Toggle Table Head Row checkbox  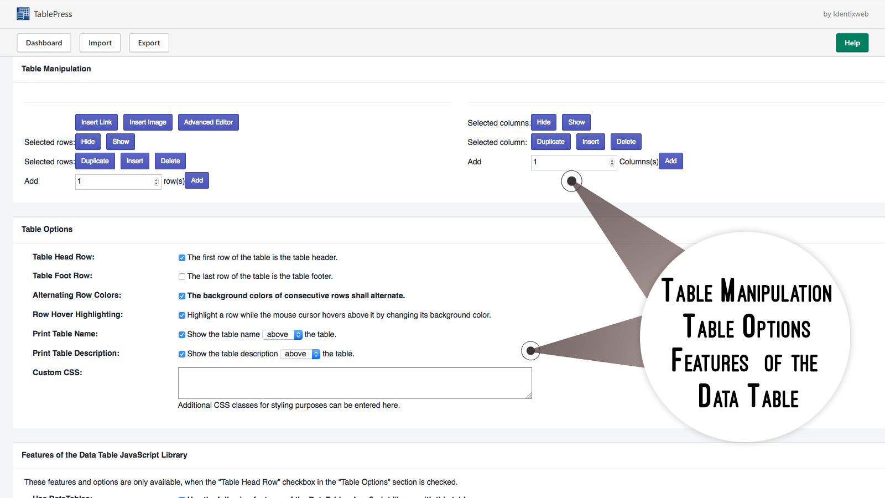point(181,258)
